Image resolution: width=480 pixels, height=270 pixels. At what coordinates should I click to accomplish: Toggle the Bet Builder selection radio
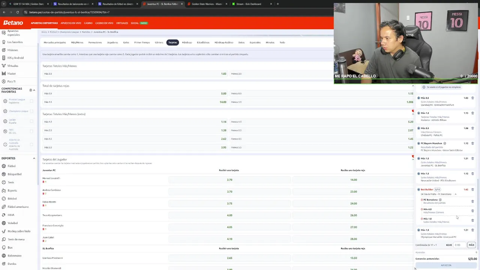tap(418, 189)
